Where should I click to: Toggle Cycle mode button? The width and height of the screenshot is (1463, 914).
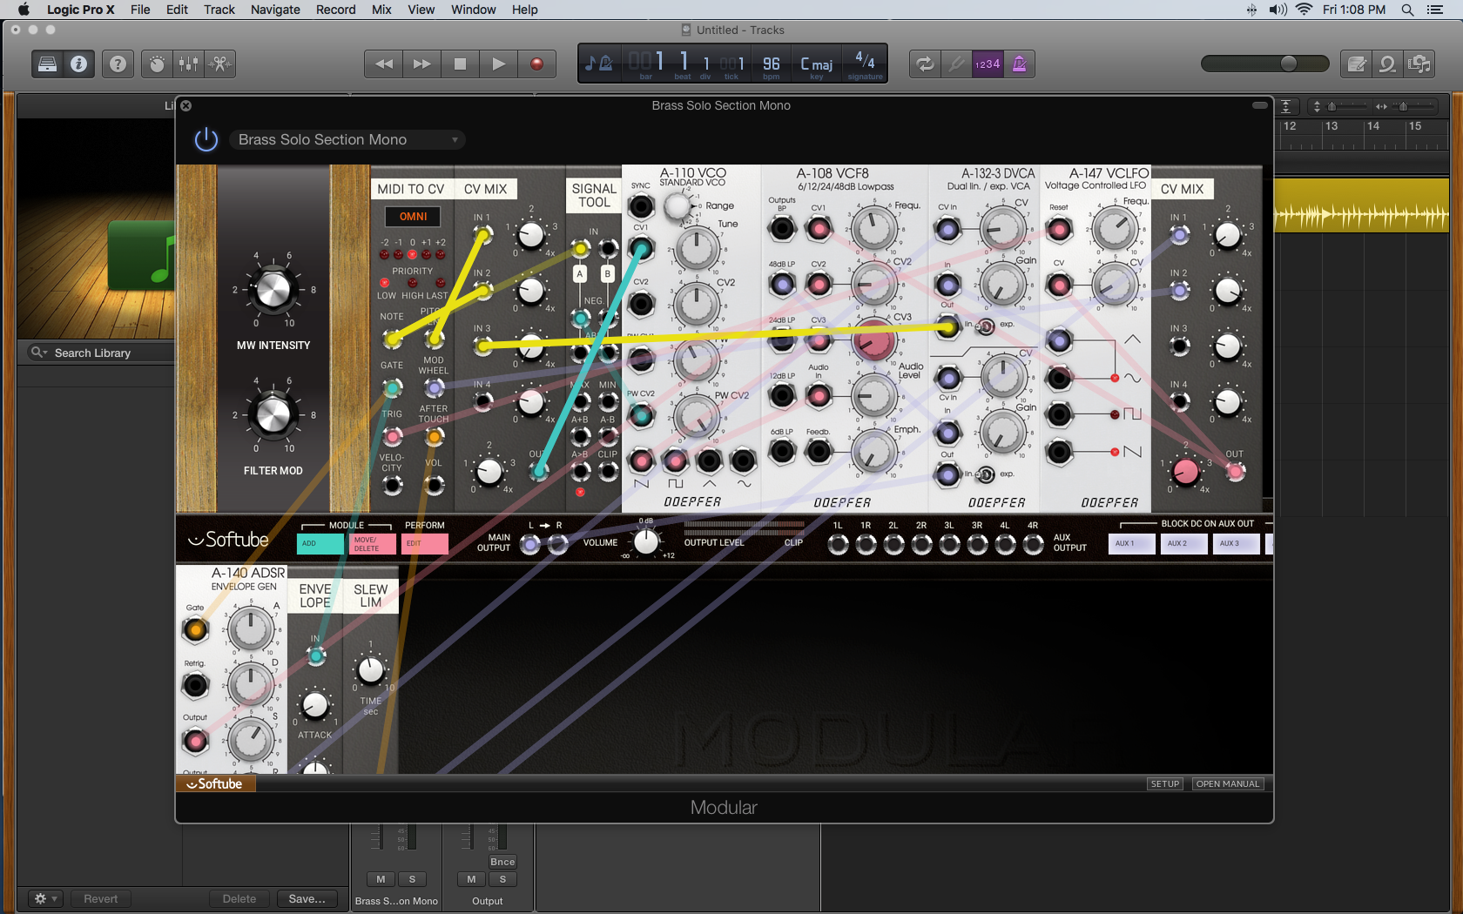point(925,64)
